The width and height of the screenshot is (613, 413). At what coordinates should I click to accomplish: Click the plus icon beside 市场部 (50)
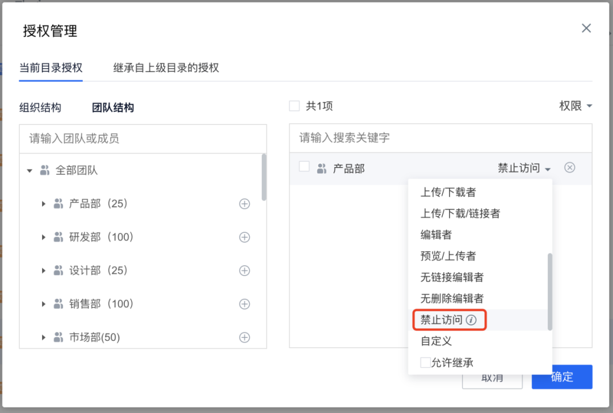[x=244, y=337]
